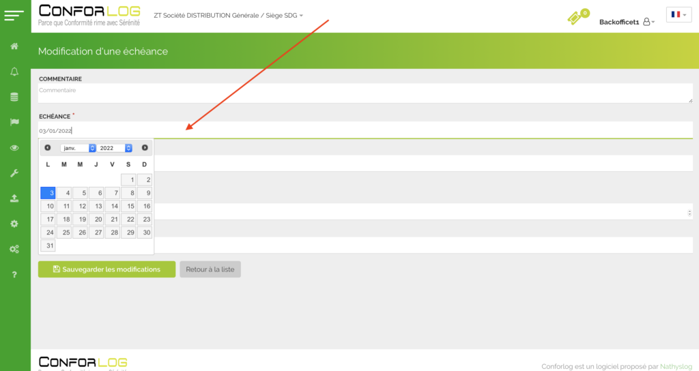Click the upload icon in the sidebar

pyautogui.click(x=14, y=198)
